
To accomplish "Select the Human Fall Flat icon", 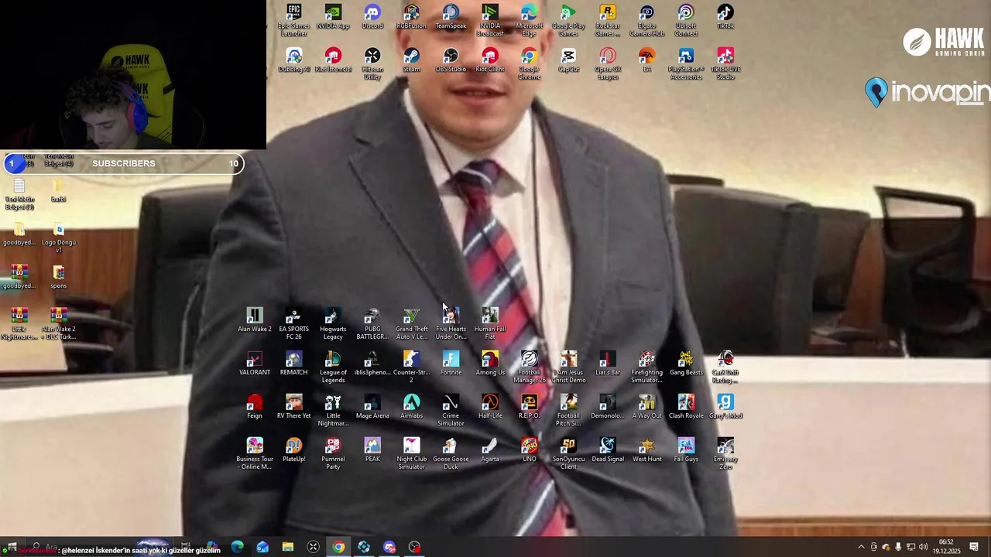I will tap(490, 323).
